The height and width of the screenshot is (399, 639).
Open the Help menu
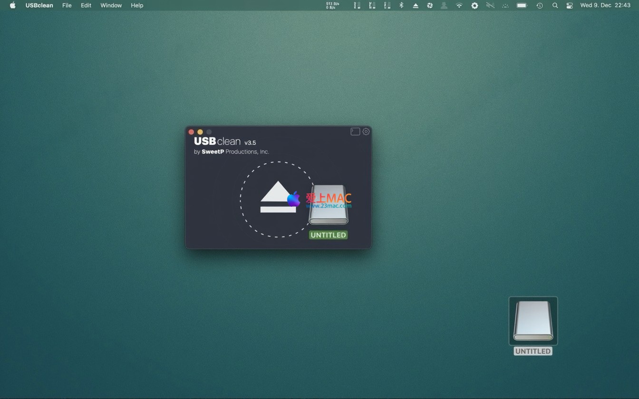(x=137, y=5)
